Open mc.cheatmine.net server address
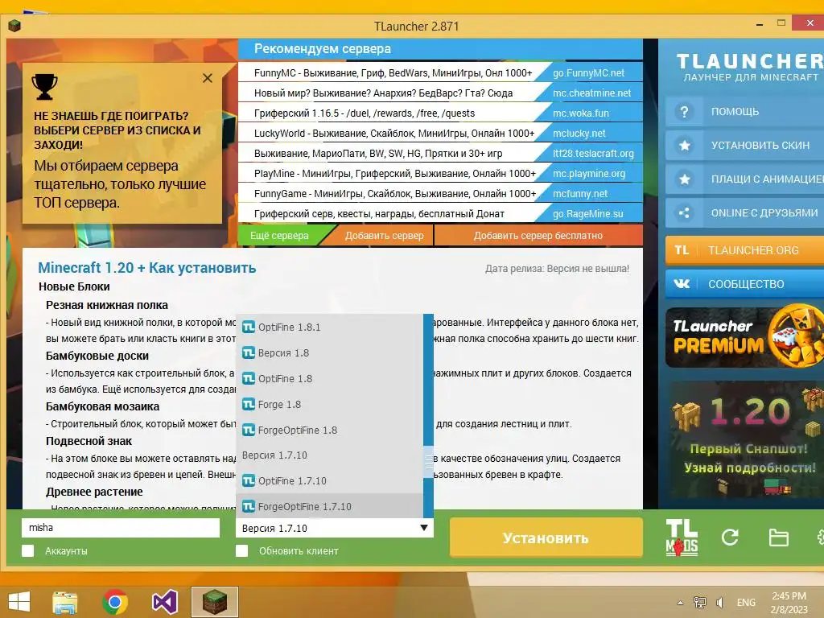Screen dimensions: 824x618 click(x=591, y=93)
